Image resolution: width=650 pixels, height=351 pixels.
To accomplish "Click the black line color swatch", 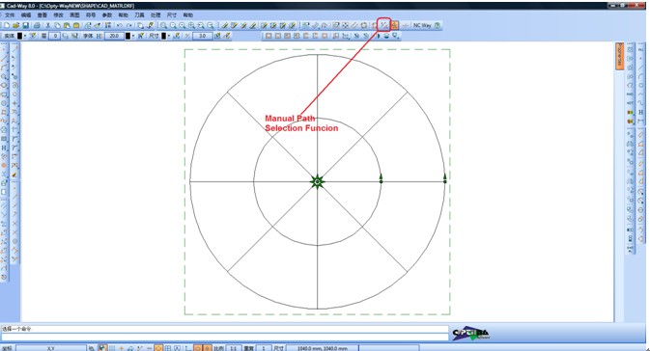I will [19, 36].
